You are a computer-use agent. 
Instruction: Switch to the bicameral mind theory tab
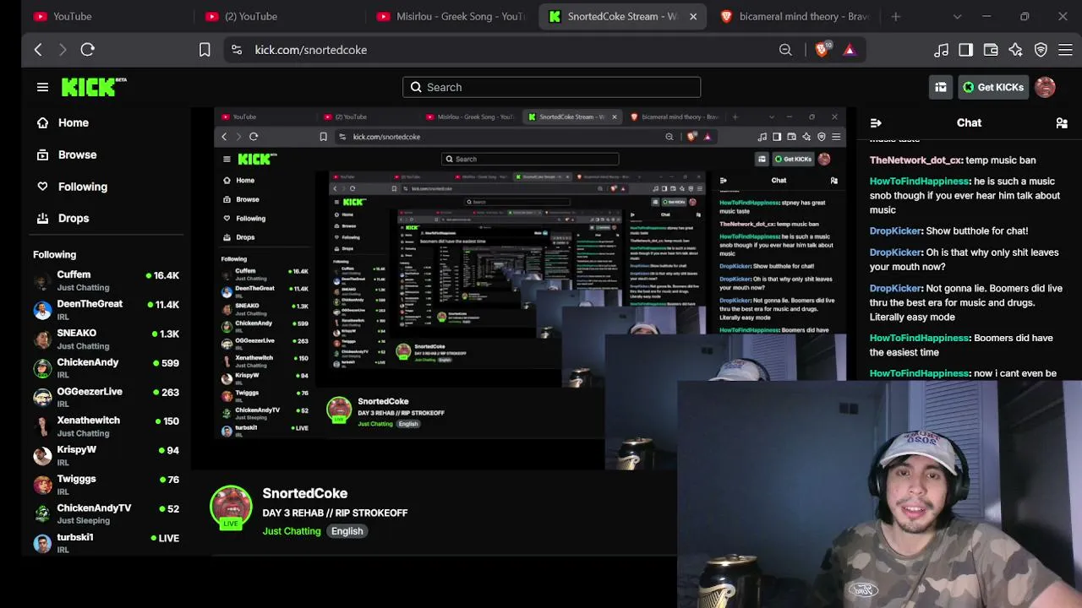795,16
